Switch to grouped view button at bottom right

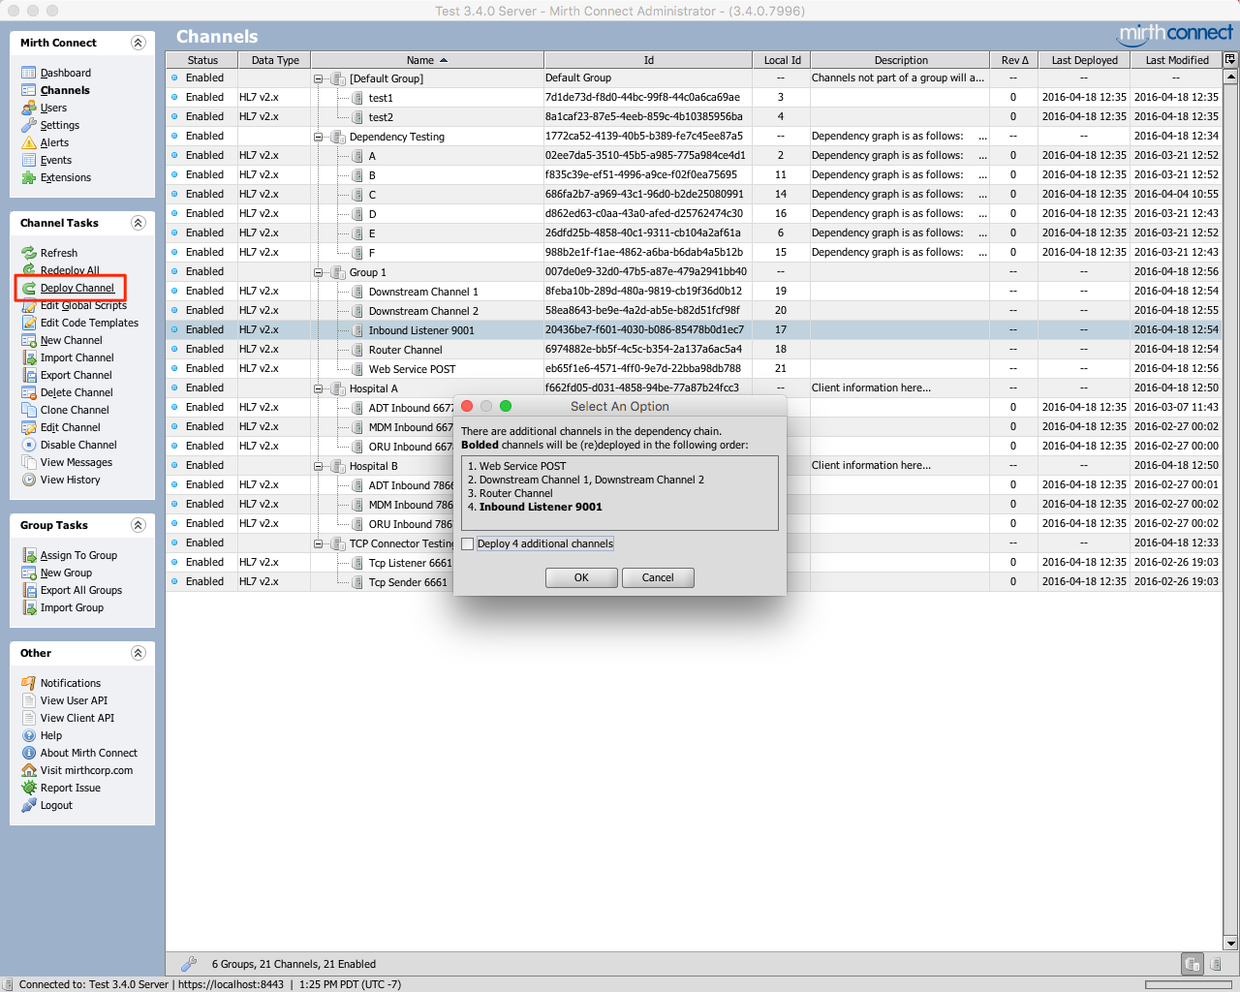[1193, 964]
